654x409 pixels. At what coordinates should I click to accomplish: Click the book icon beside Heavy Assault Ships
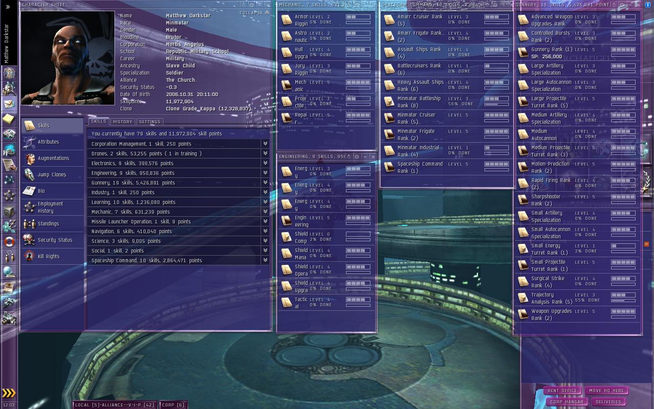pos(389,85)
